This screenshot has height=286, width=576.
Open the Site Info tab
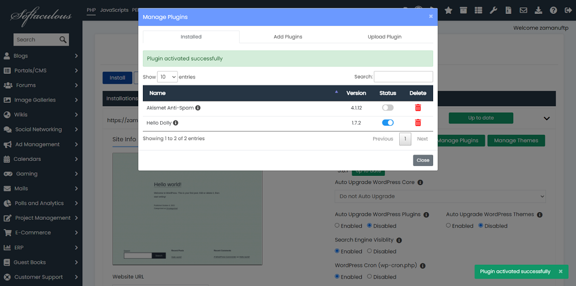point(124,140)
